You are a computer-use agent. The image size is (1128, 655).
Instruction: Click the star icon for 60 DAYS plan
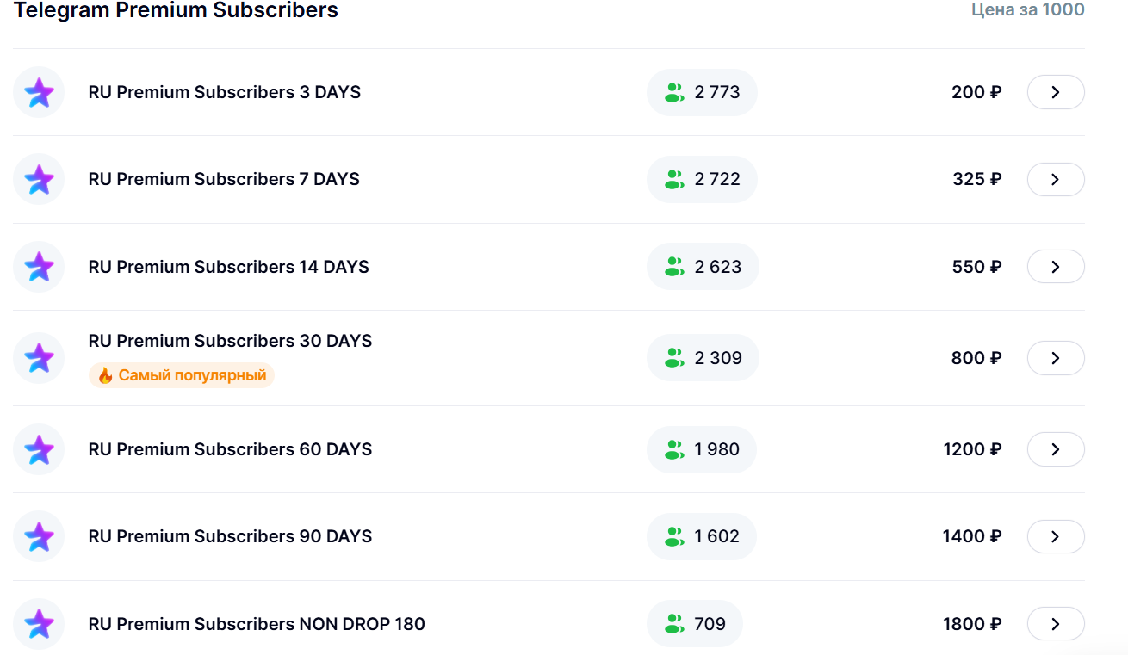pos(39,449)
